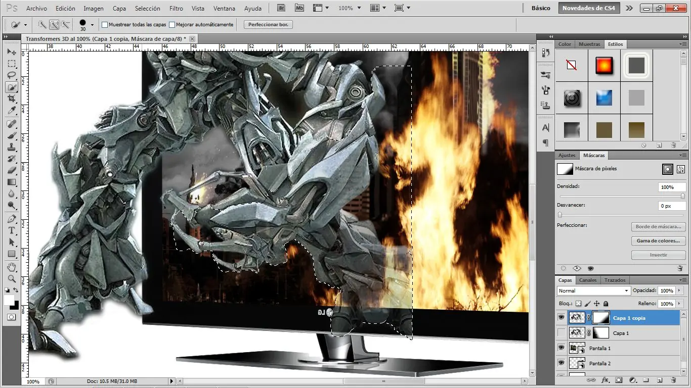The height and width of the screenshot is (388, 691).
Task: Add a vector mask in Máscaras panel
Action: pos(681,169)
